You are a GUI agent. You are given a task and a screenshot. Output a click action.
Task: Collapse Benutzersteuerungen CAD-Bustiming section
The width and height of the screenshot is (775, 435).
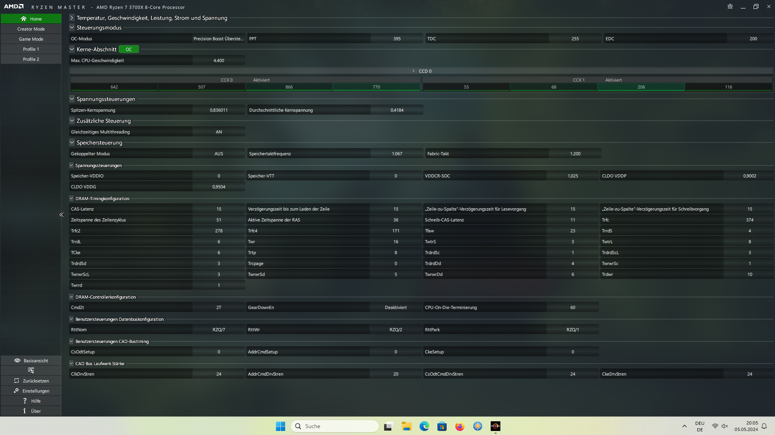[x=71, y=341]
